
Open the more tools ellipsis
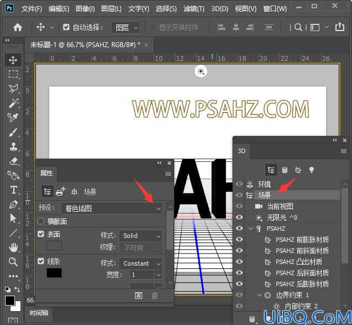pyautogui.click(x=13, y=276)
